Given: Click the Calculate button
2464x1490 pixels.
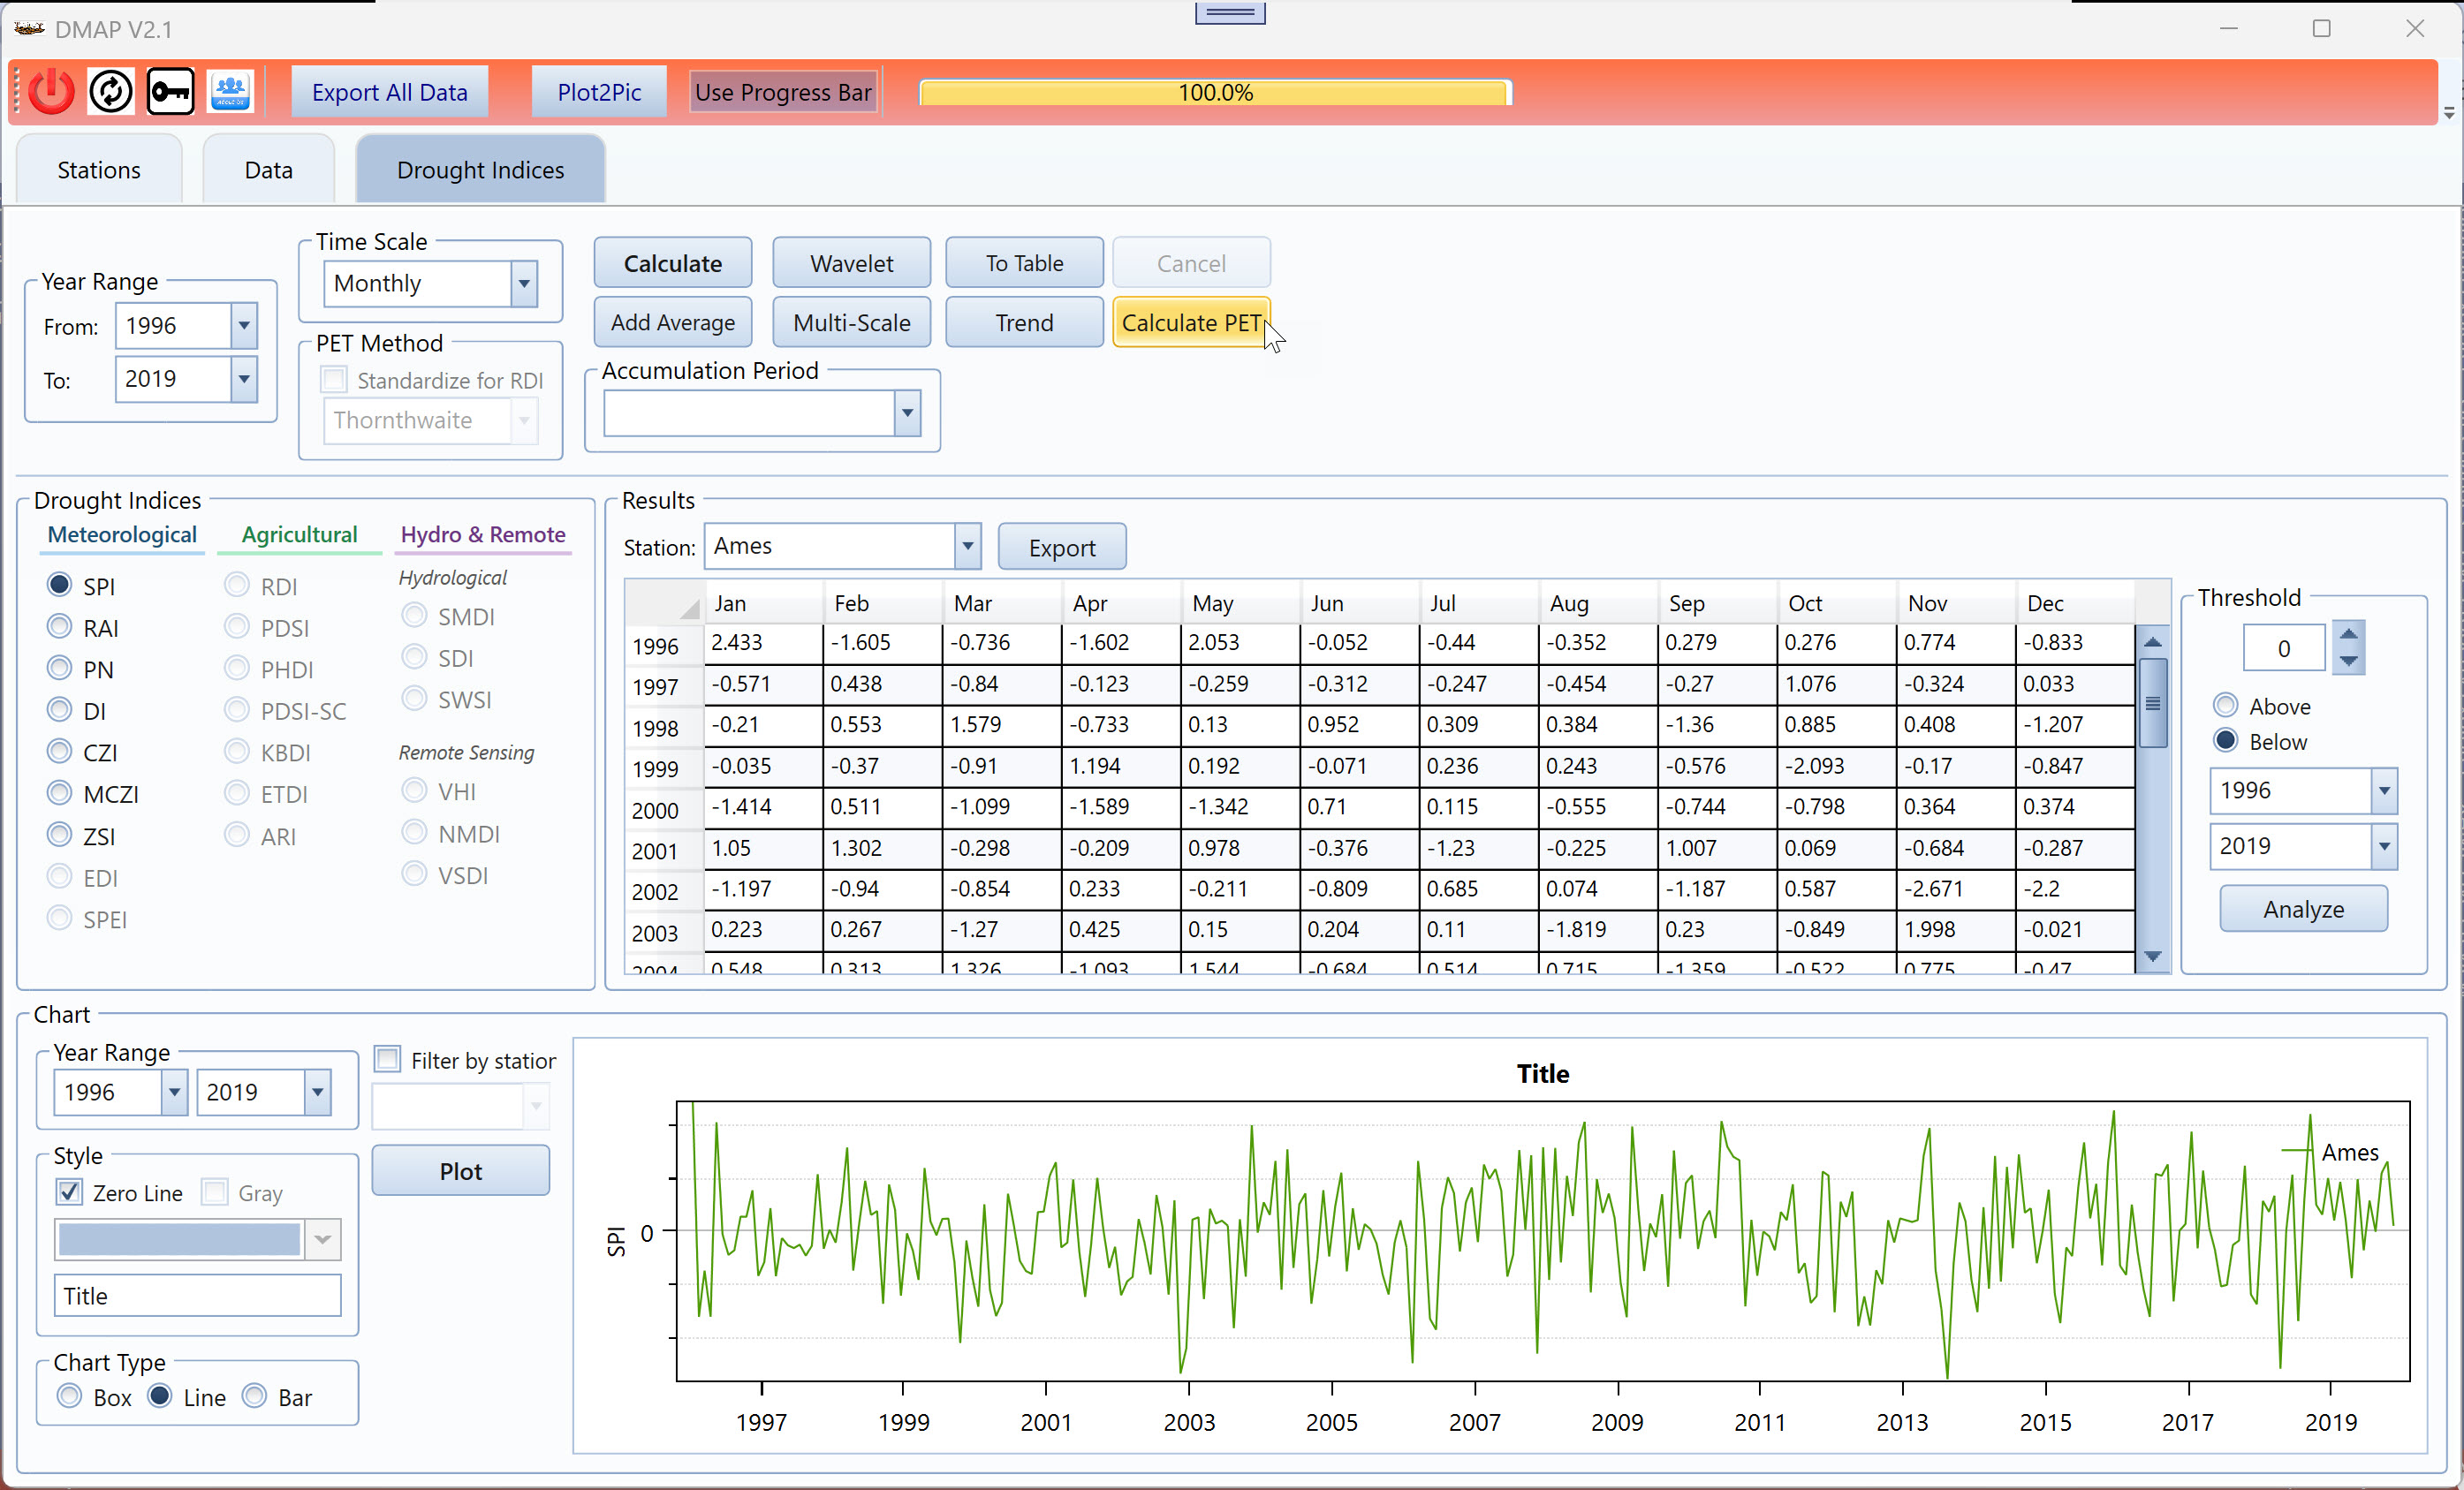Looking at the screenshot, I should coord(673,263).
